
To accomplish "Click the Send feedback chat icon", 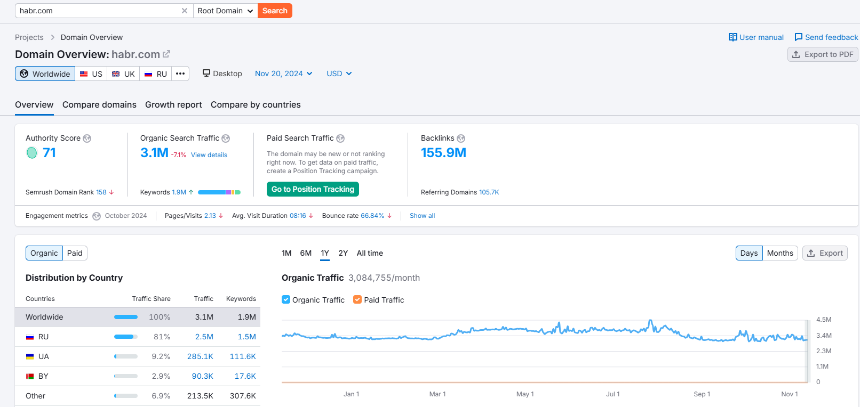I will click(799, 37).
